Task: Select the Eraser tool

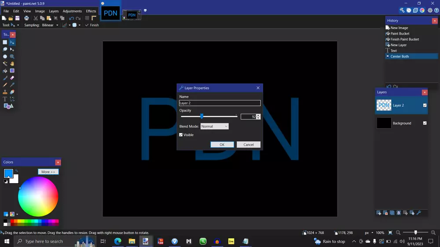Action: tap(12, 78)
